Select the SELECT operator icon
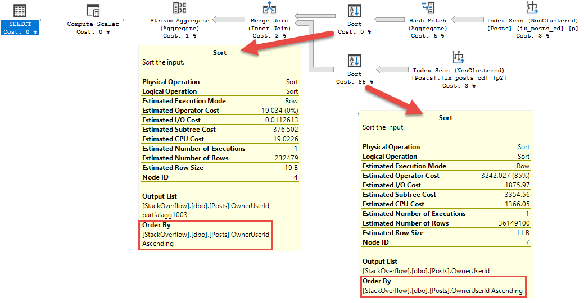The width and height of the screenshot is (584, 303). (x=20, y=11)
